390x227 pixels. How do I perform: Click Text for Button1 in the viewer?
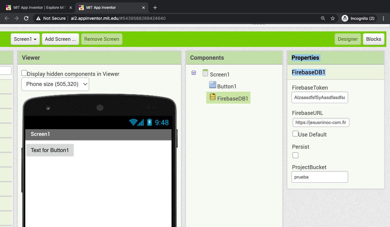click(50, 150)
